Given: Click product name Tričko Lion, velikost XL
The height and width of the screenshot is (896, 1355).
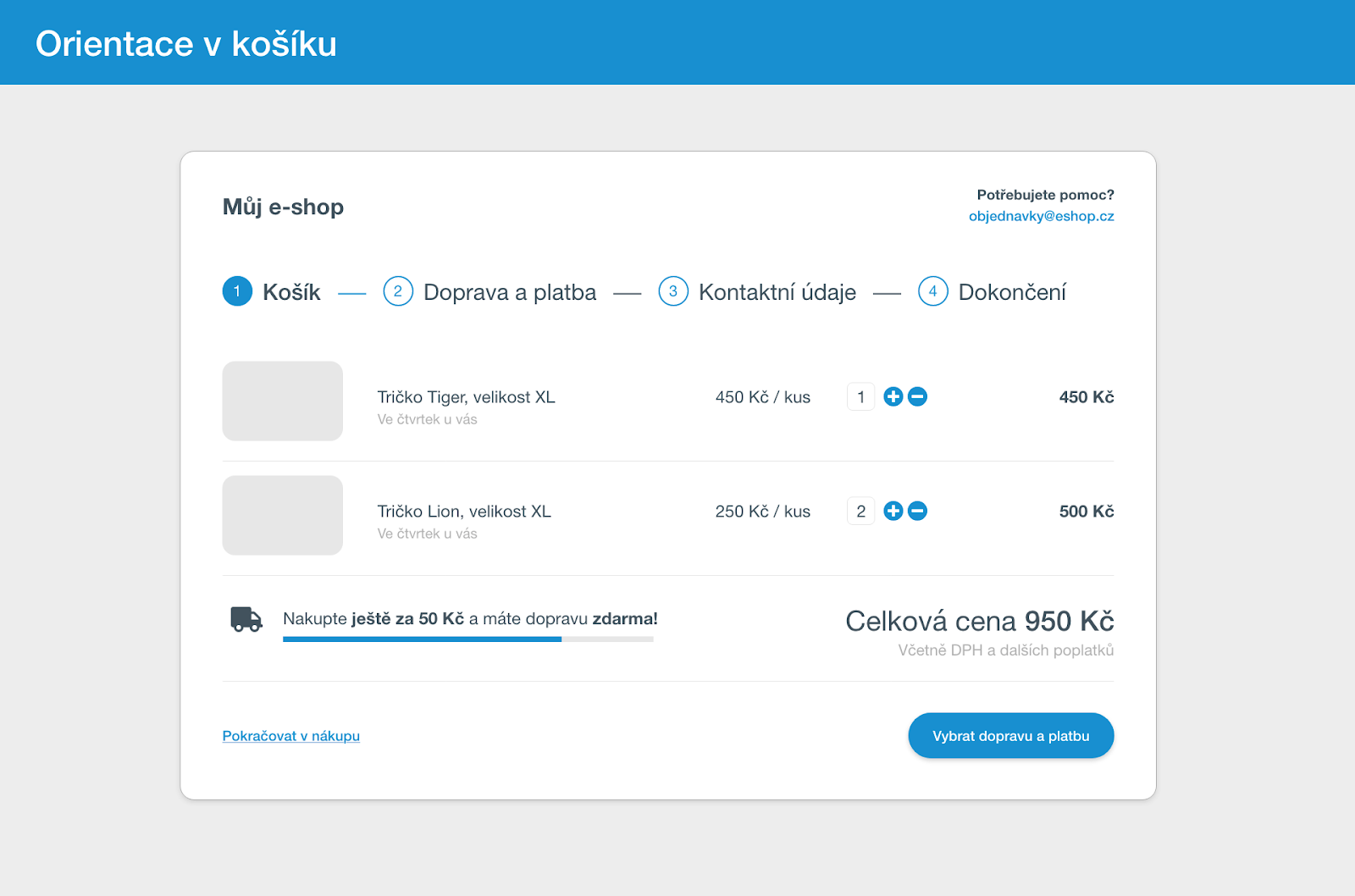Looking at the screenshot, I should 464,512.
